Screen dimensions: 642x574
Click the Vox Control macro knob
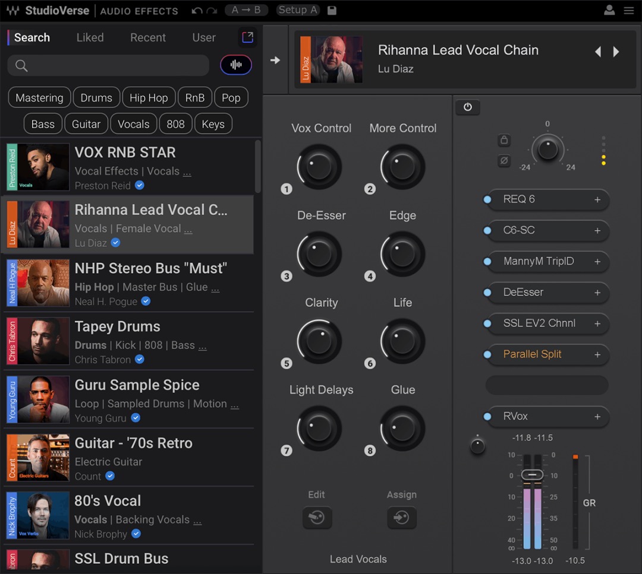coord(319,167)
